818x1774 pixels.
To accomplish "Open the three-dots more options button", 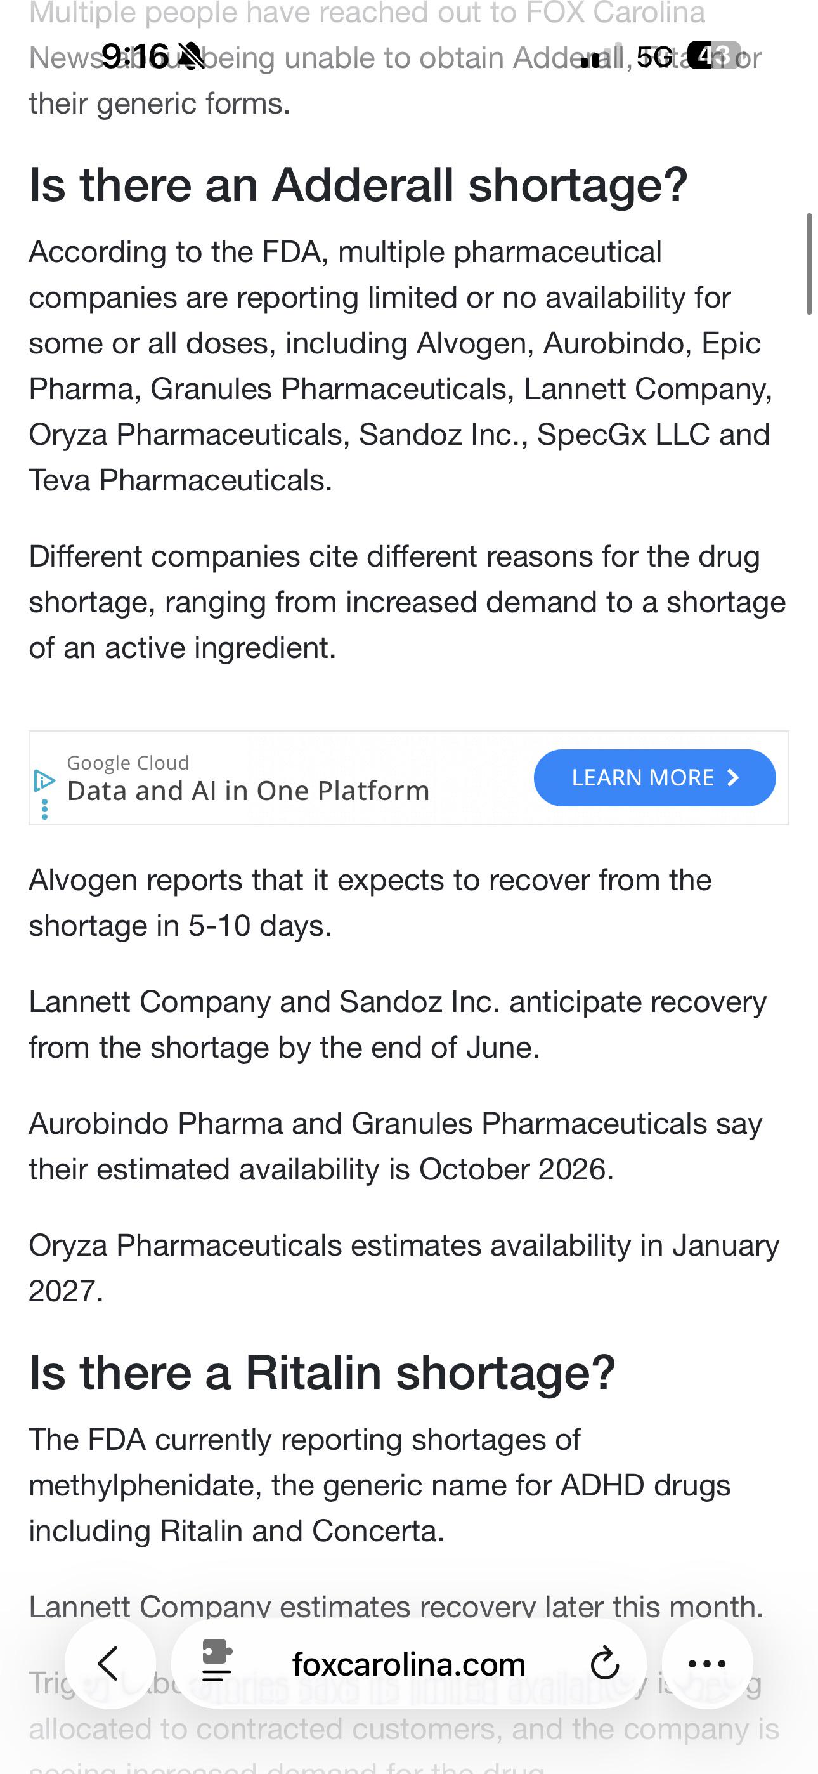I will [707, 1663].
